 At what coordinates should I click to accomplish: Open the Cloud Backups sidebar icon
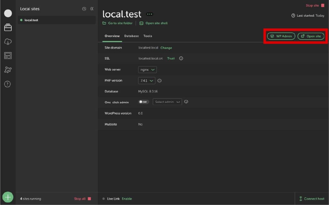(8, 41)
